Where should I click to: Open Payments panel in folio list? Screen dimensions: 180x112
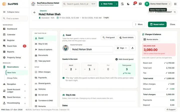click(x=45, y=78)
